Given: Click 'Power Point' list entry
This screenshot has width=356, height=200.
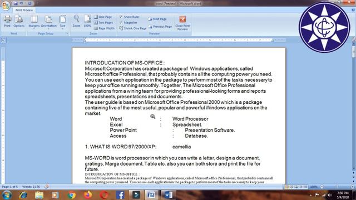Looking at the screenshot, I should click(123, 130).
